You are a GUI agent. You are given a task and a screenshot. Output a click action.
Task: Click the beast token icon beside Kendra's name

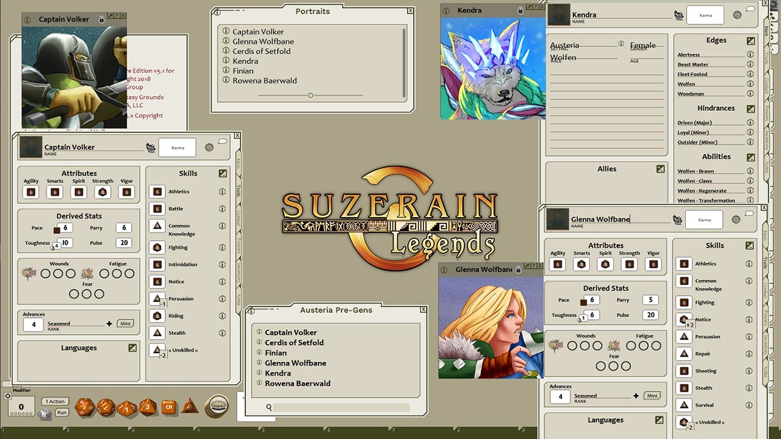point(678,15)
